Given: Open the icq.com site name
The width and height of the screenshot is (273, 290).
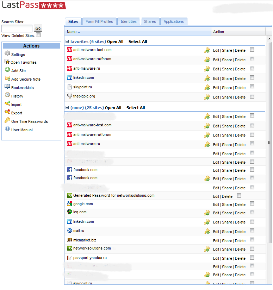Looking at the screenshot, I should click(80, 212).
